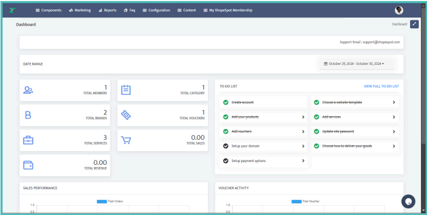This screenshot has height=215, width=427.
Task: Click the fullscreen expand icon button
Action: [414, 24]
